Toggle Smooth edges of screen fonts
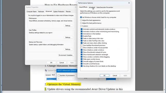 coord(82,61)
